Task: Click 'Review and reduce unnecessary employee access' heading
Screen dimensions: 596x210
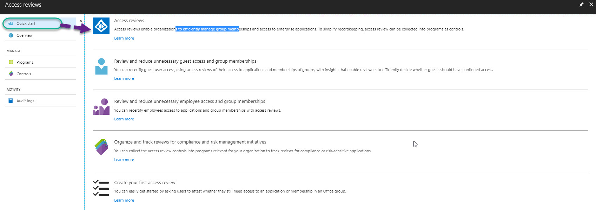Action: click(190, 101)
